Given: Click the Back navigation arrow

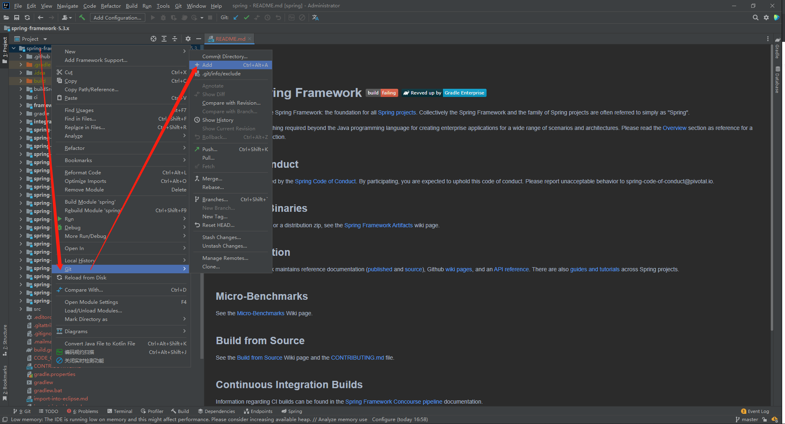Looking at the screenshot, I should click(x=40, y=18).
